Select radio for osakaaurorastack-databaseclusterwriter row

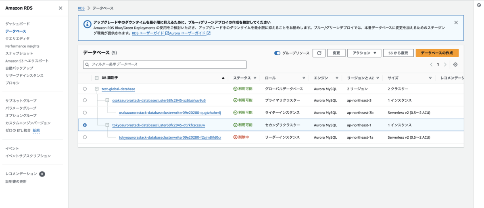pyautogui.click(x=85, y=112)
